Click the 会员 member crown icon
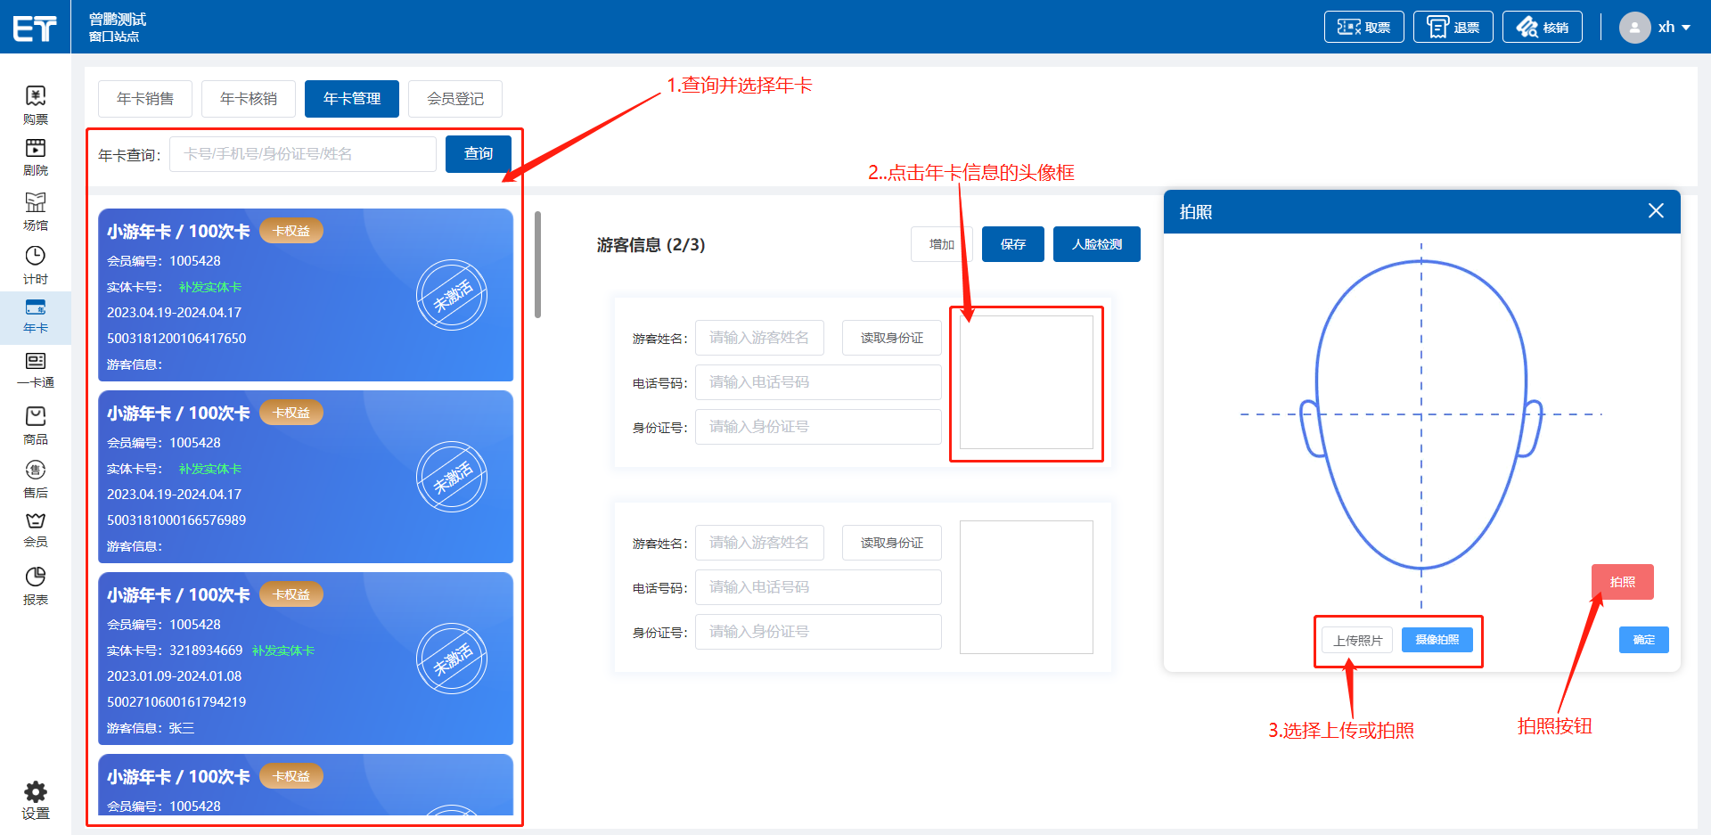1711x835 pixels. point(36,521)
